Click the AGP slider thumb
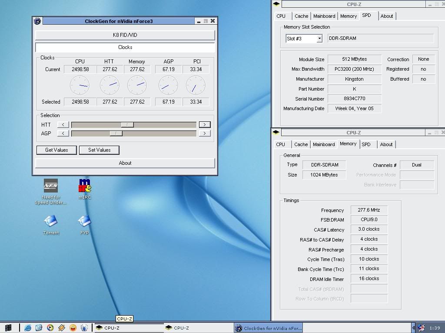The width and height of the screenshot is (445, 333). 116,134
